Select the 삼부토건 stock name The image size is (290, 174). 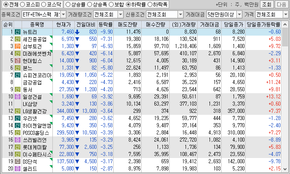(32, 46)
